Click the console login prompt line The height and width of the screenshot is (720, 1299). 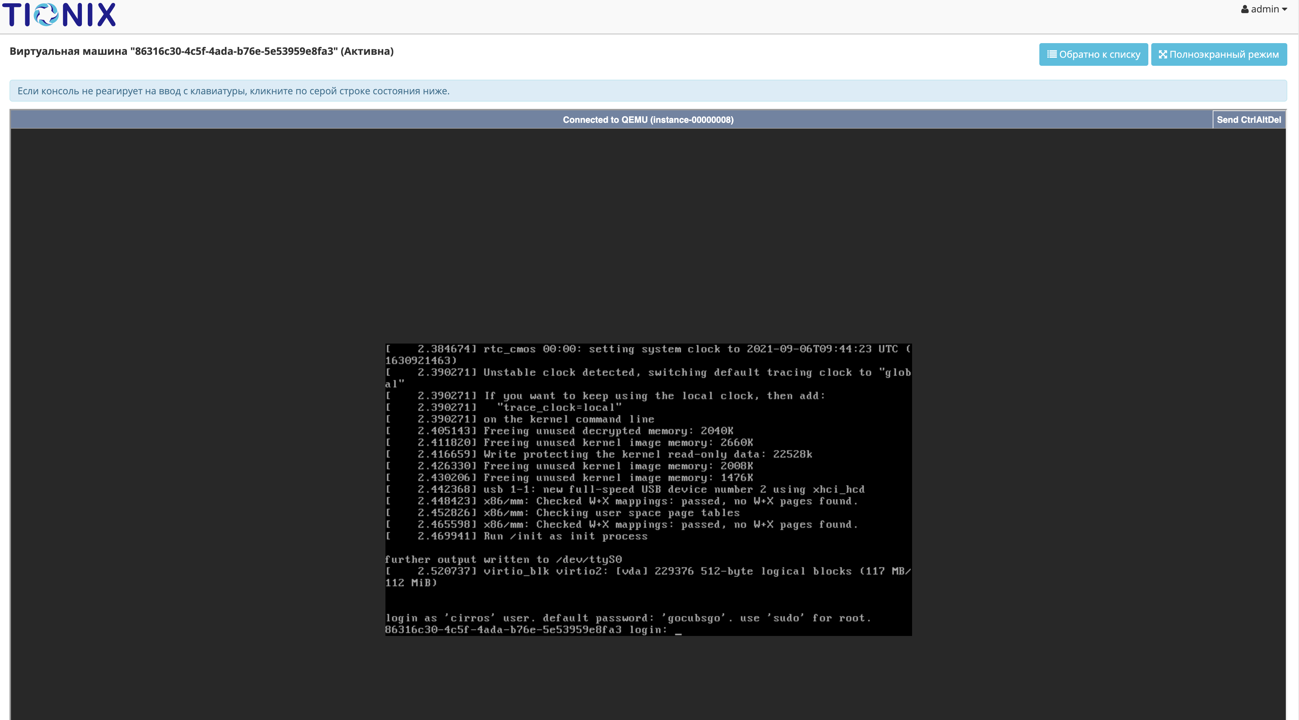pyautogui.click(x=533, y=630)
